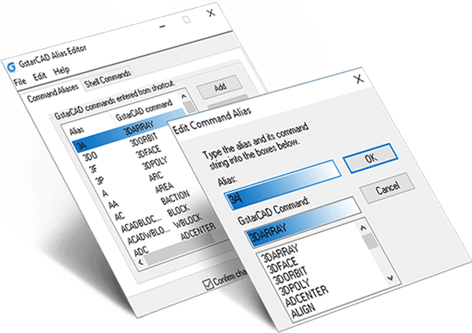Click ARC in the alias table
The image size is (472, 333).
156,176
